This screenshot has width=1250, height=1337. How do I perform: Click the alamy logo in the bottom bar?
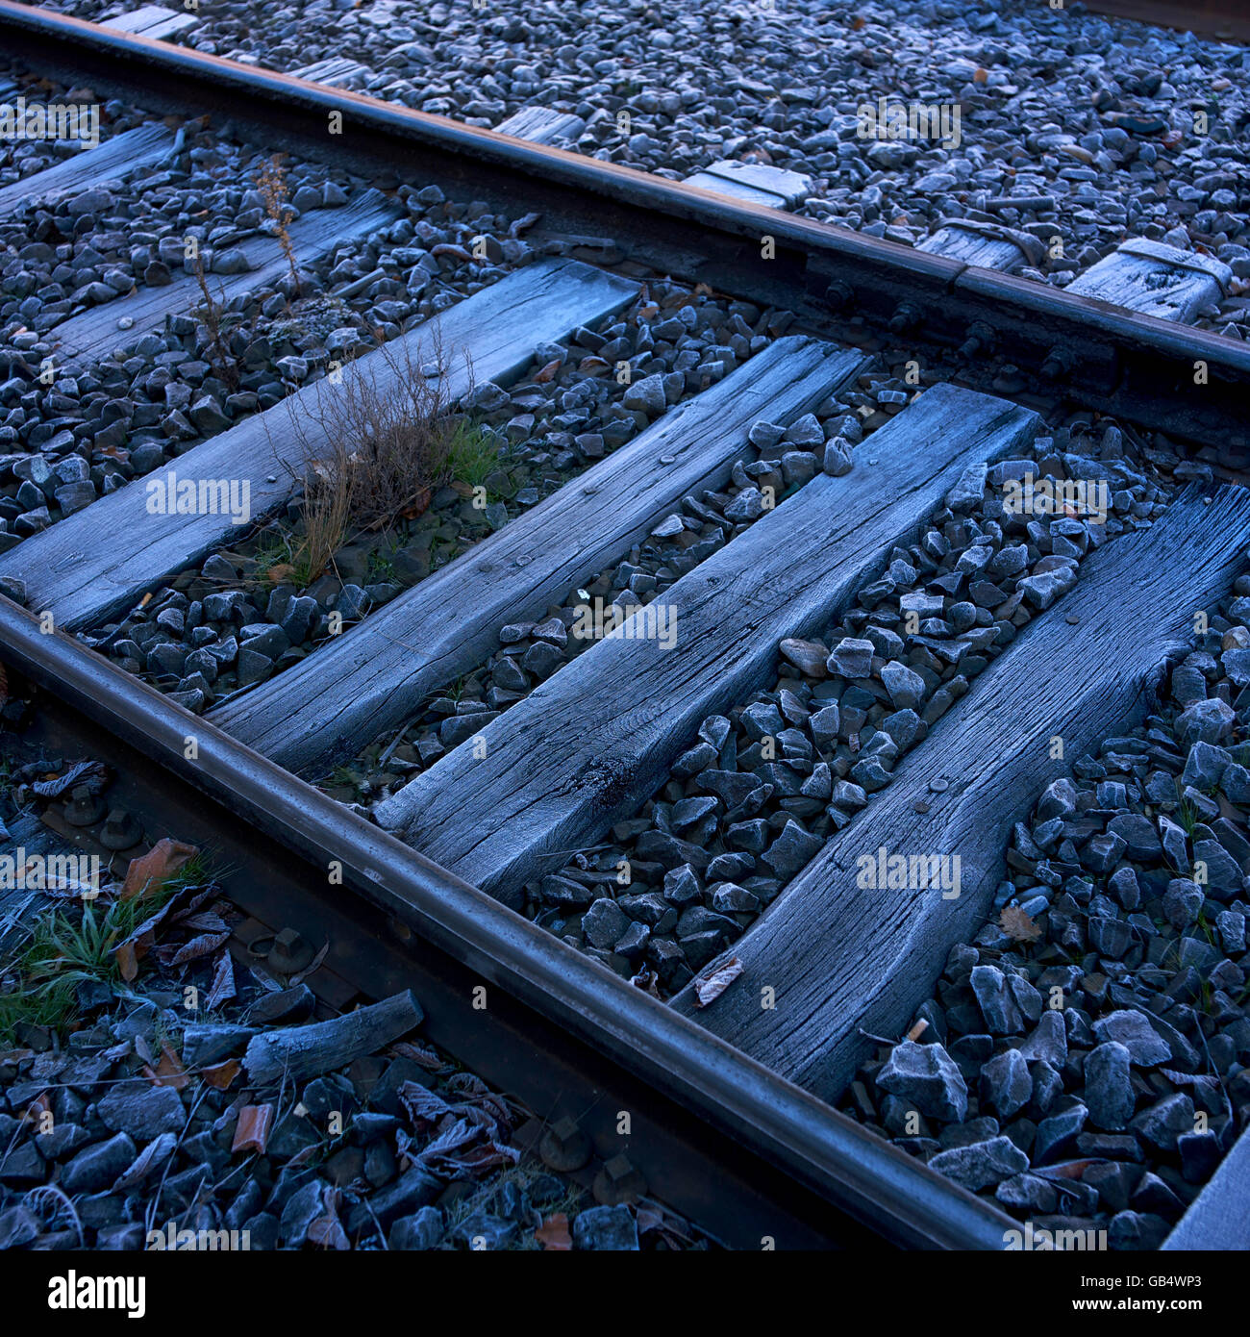(x=96, y=1293)
